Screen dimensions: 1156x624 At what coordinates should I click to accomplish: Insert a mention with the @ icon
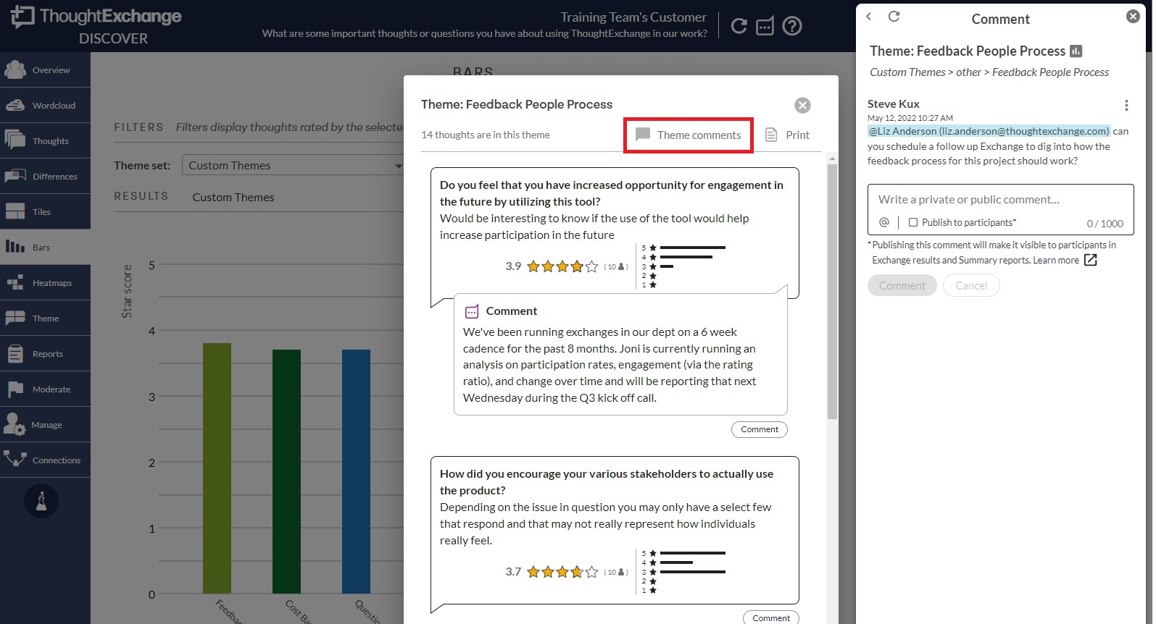tap(884, 222)
